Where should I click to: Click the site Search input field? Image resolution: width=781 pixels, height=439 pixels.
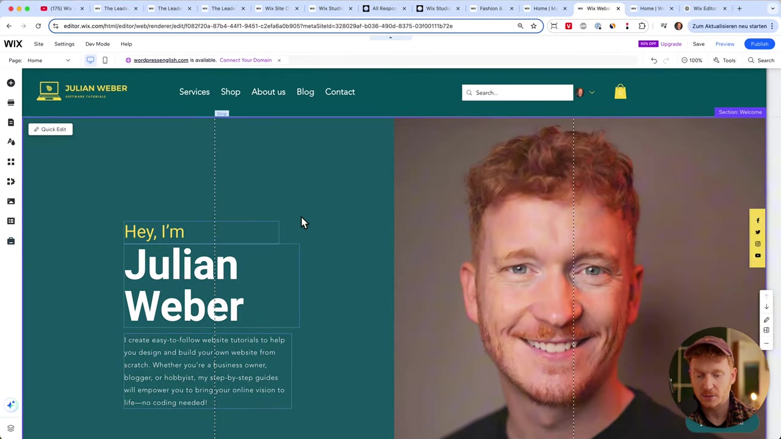tap(517, 93)
